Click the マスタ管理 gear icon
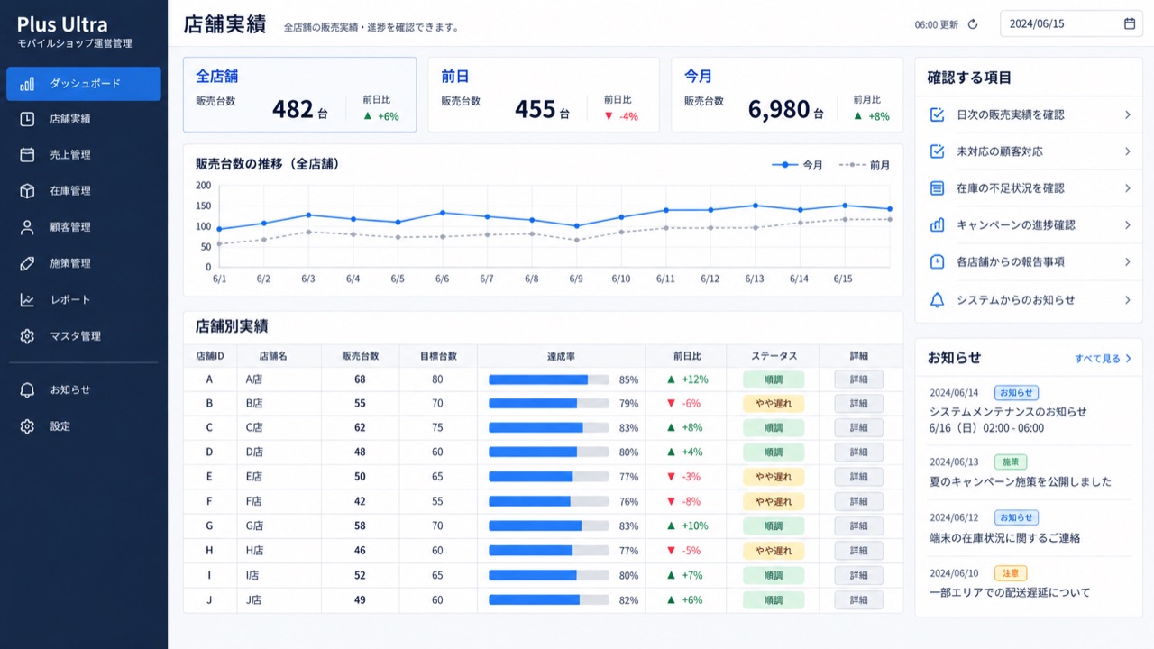Image resolution: width=1154 pixels, height=649 pixels. pyautogui.click(x=27, y=336)
